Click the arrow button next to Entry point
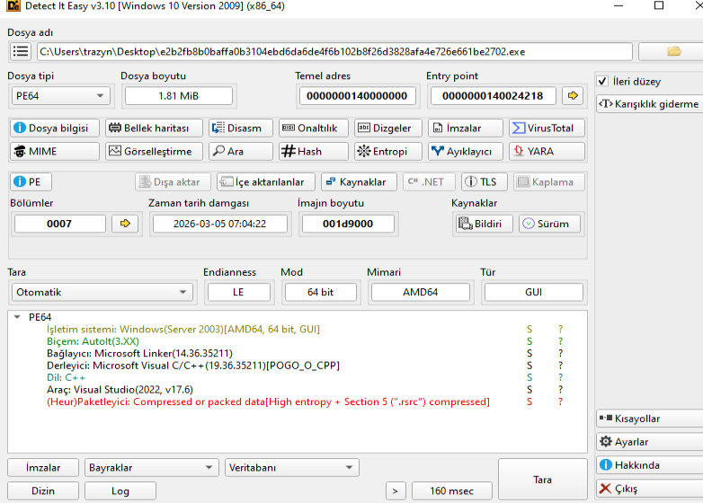The width and height of the screenshot is (703, 503). tap(572, 95)
